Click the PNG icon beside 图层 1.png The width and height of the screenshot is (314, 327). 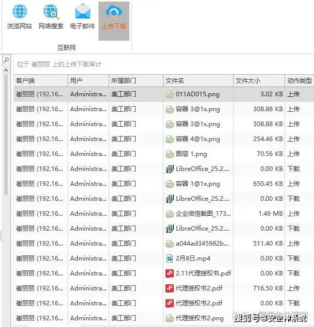(170, 154)
